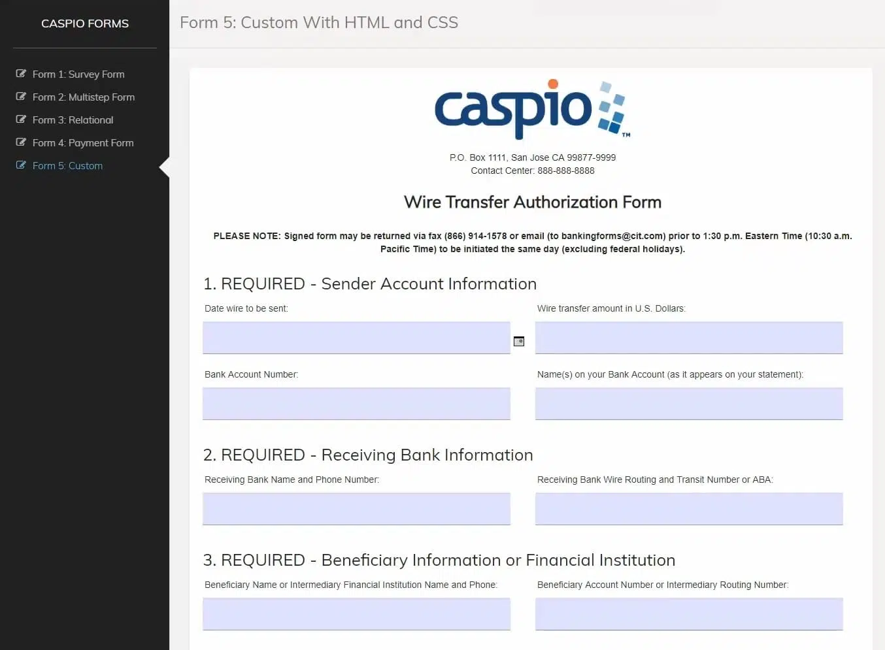The image size is (885, 650).
Task: Click the edit icon beside Form 3
Action: click(21, 120)
